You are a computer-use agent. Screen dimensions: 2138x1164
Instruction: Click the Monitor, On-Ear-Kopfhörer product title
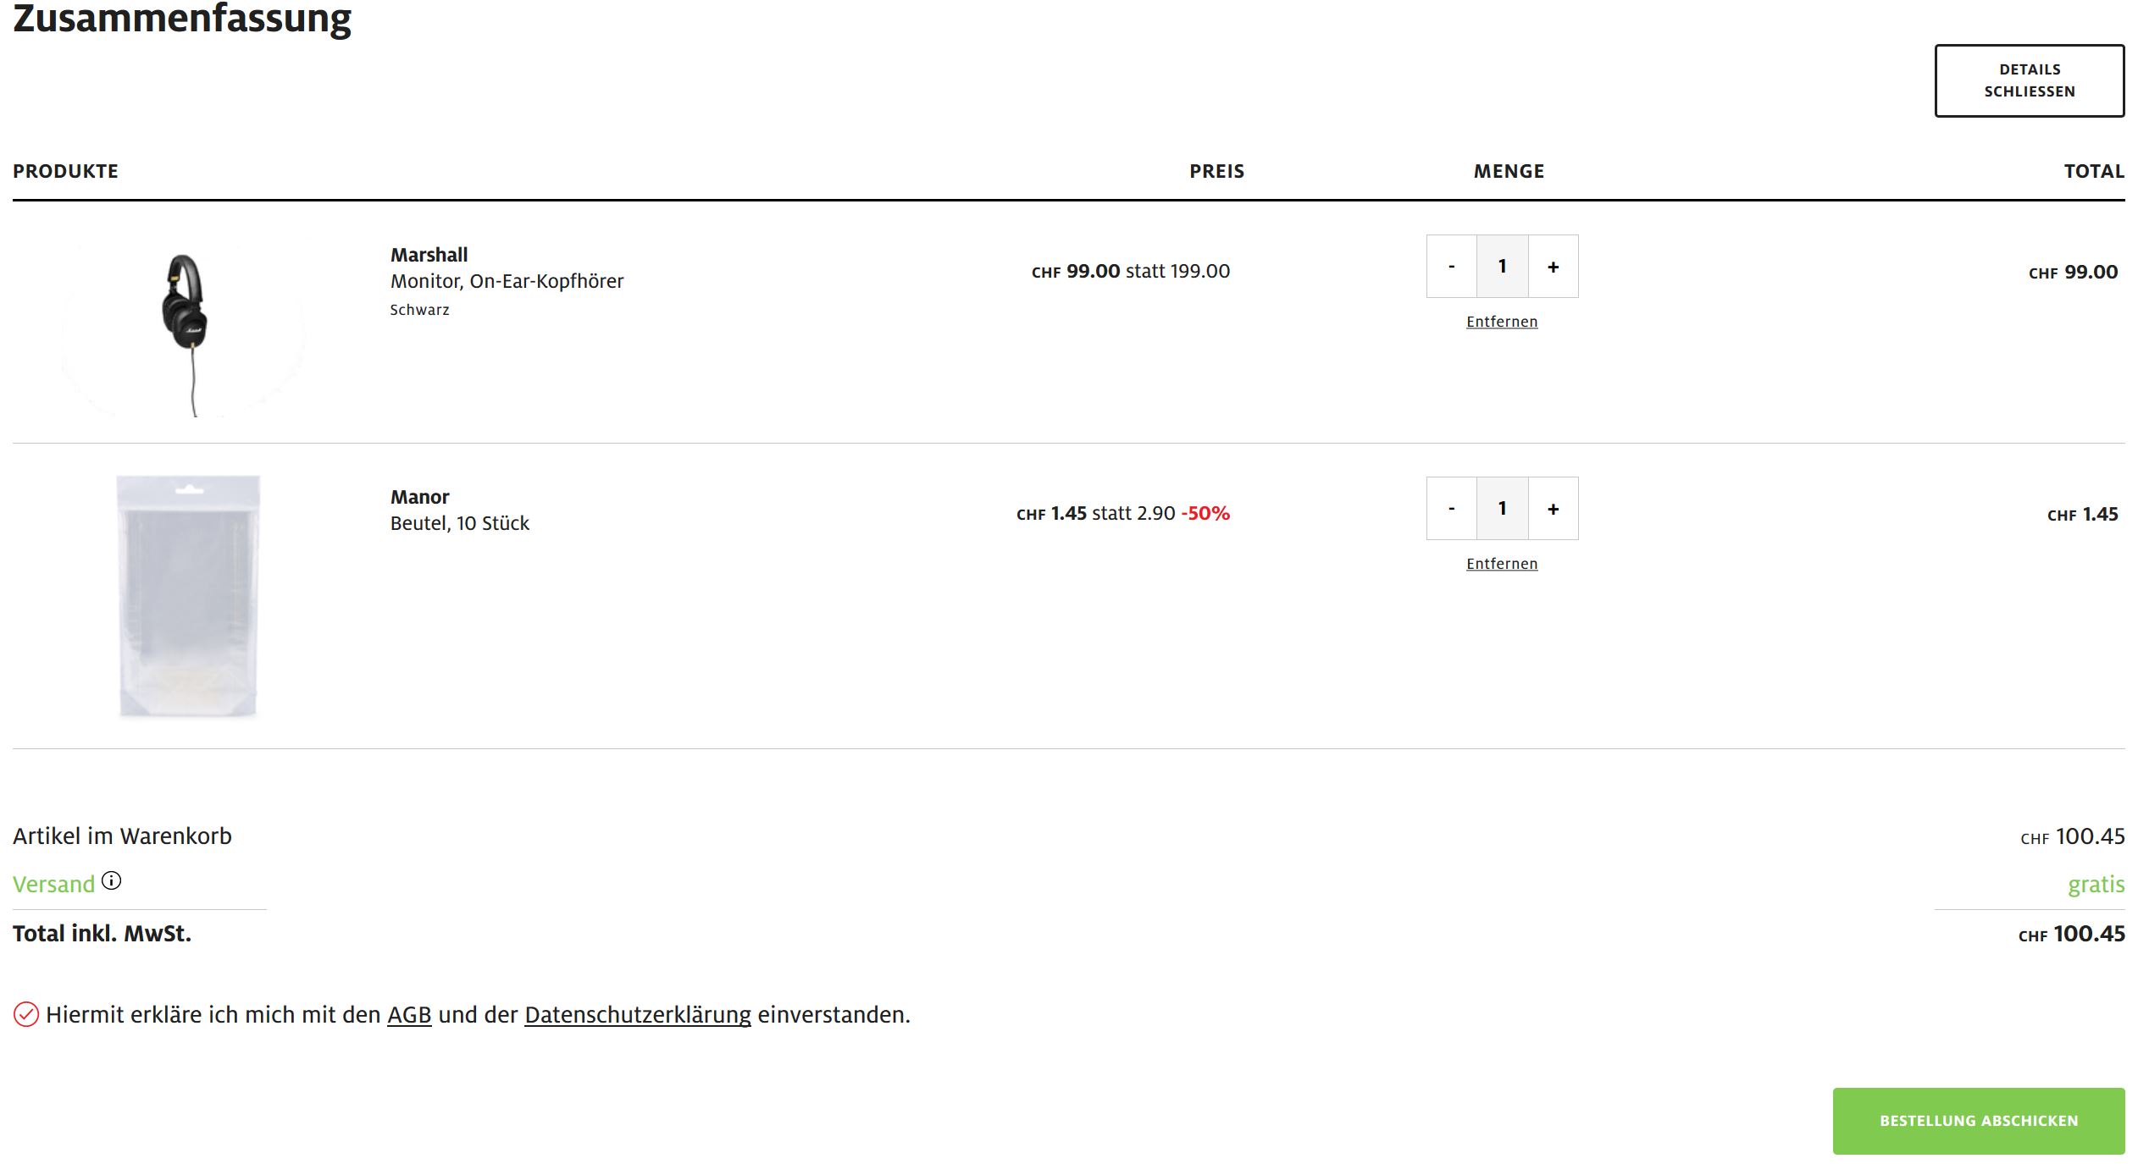tap(507, 281)
